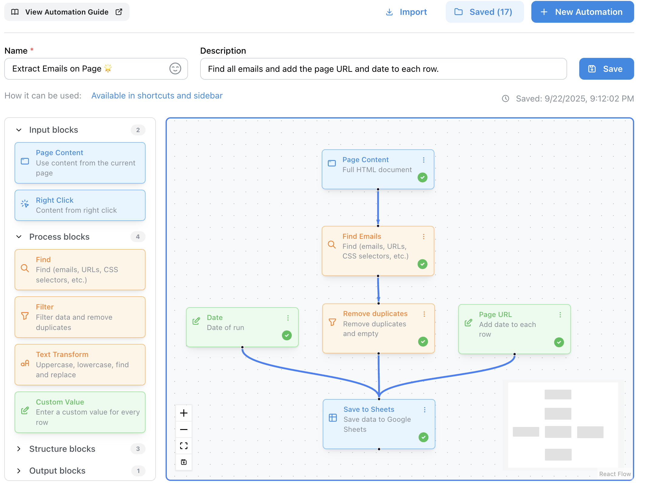The width and height of the screenshot is (649, 483).
Task: Open the external-link icon on View Automation Guide
Action: click(x=119, y=12)
